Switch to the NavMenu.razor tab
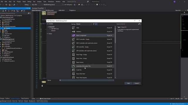188x105 pixels. [x=50, y=10]
